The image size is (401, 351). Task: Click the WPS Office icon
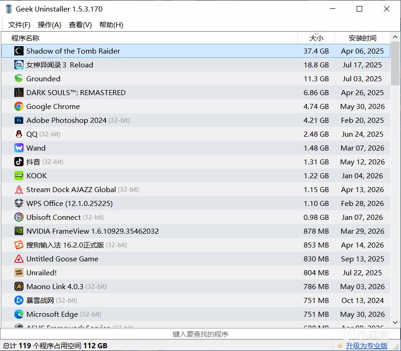tap(18, 203)
